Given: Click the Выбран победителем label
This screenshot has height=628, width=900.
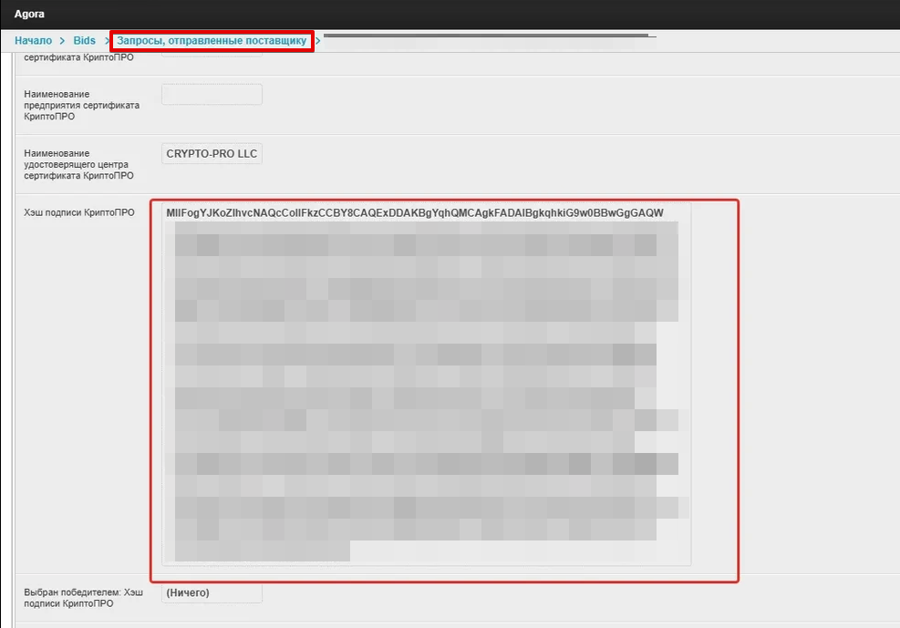Looking at the screenshot, I should click(x=83, y=598).
